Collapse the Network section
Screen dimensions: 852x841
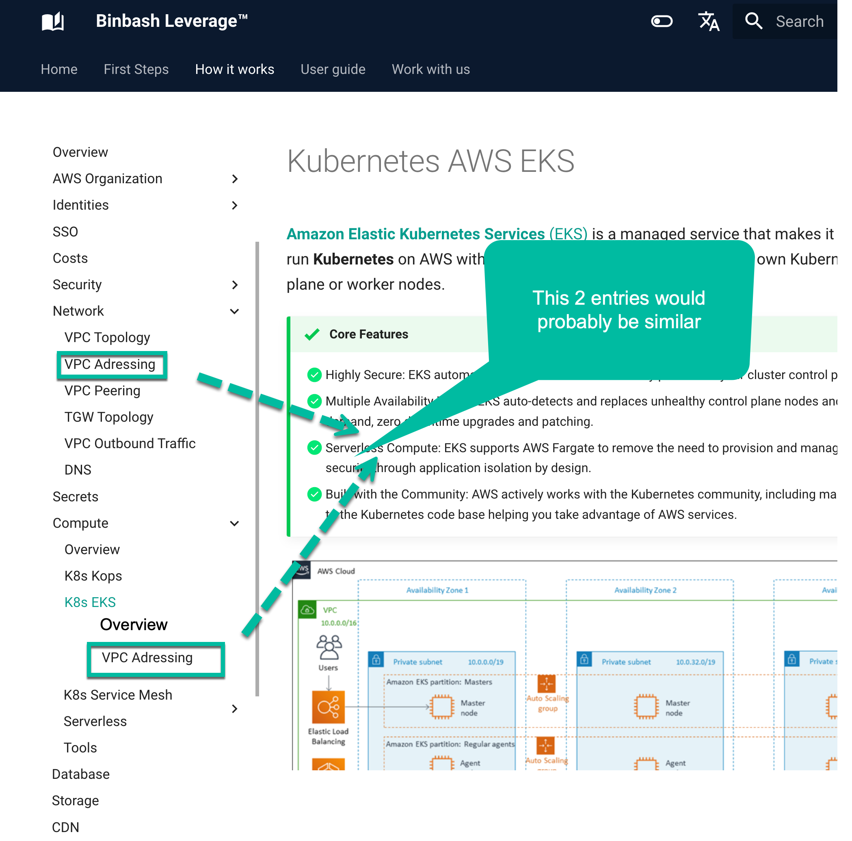point(234,311)
